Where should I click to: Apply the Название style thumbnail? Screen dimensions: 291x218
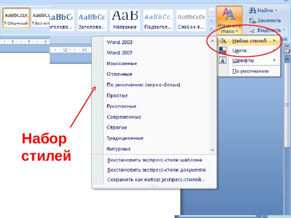click(125, 20)
